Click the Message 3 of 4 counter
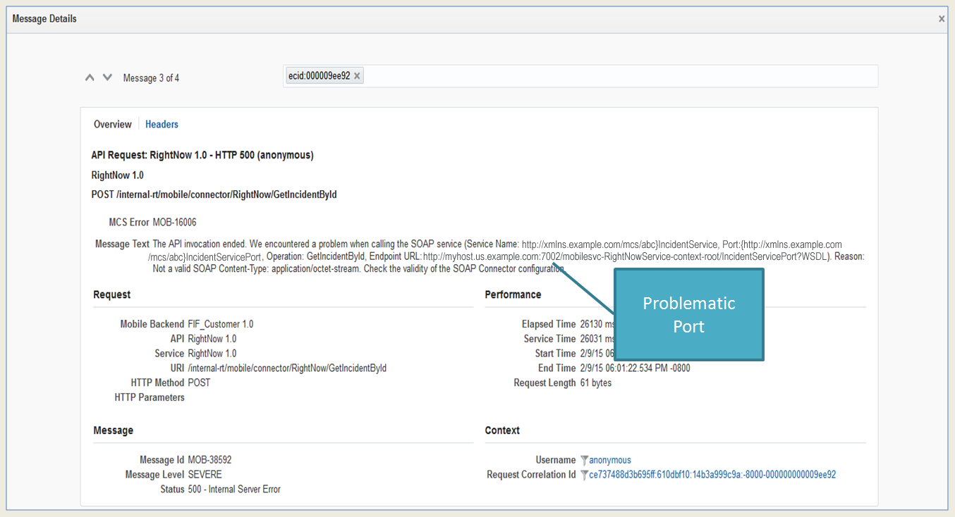 pyautogui.click(x=151, y=78)
